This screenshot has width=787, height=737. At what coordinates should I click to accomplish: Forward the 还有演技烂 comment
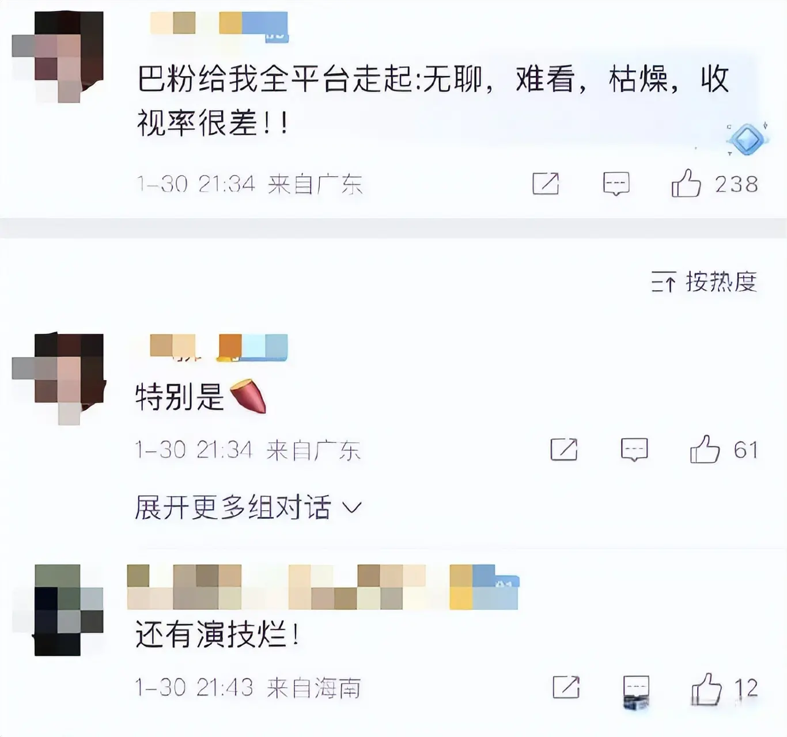pos(566,687)
